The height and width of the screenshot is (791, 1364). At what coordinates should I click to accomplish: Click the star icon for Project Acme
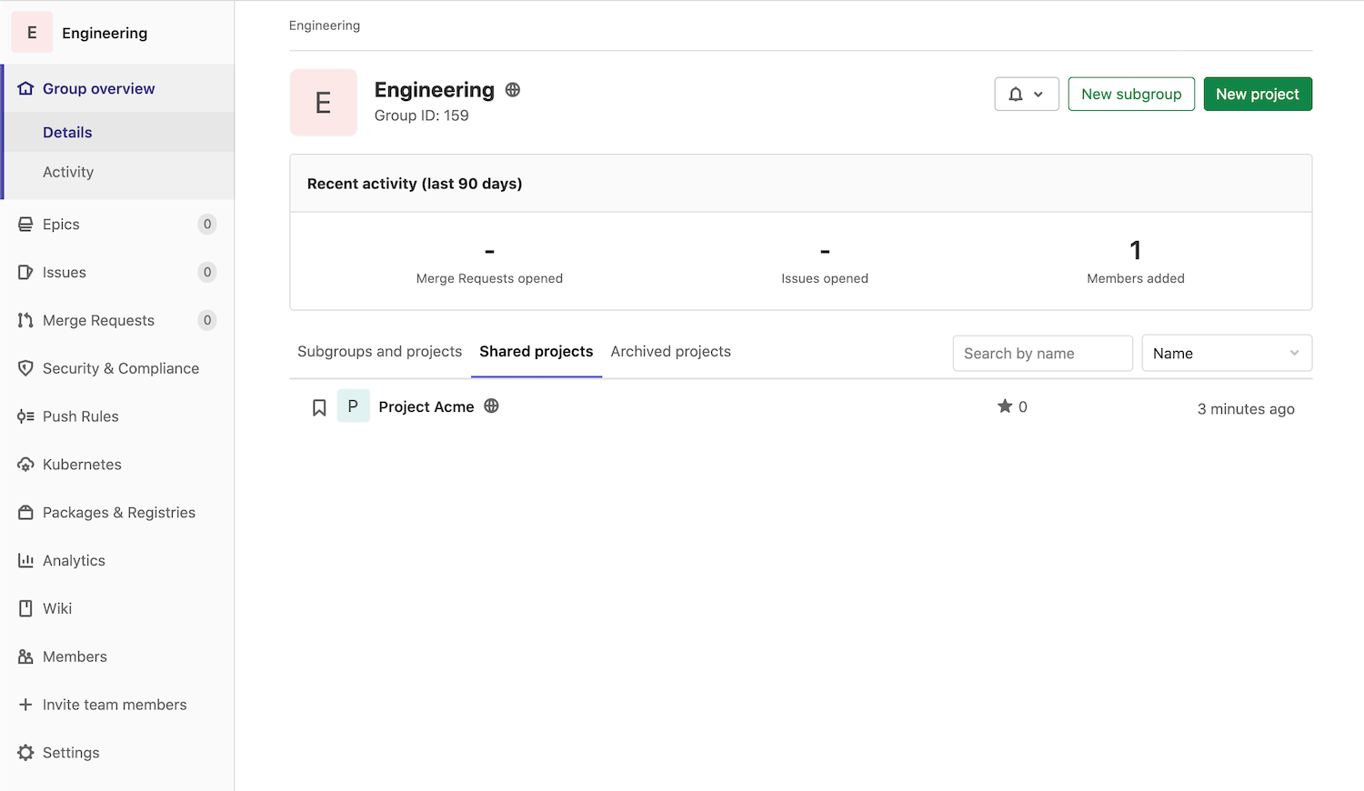pyautogui.click(x=1005, y=406)
